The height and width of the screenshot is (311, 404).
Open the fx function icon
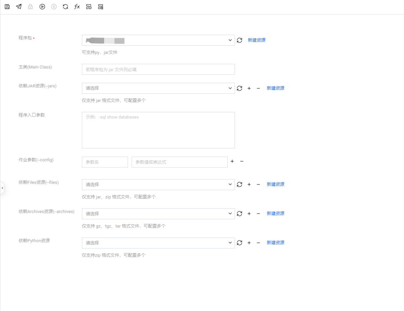(x=77, y=6)
